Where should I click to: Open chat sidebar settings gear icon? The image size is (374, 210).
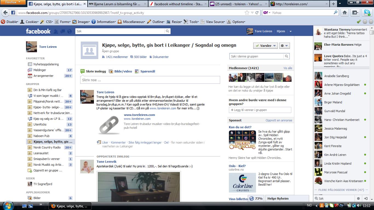pyautogui.click(x=358, y=199)
